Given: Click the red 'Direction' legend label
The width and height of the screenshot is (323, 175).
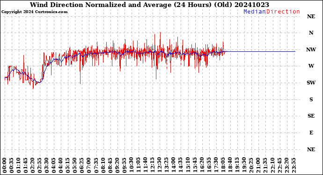Looking at the screenshot, I should coord(283,12).
